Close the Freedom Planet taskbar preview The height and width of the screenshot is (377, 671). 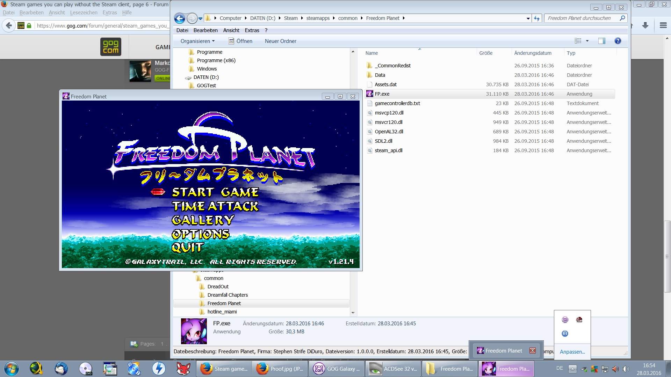(x=532, y=350)
